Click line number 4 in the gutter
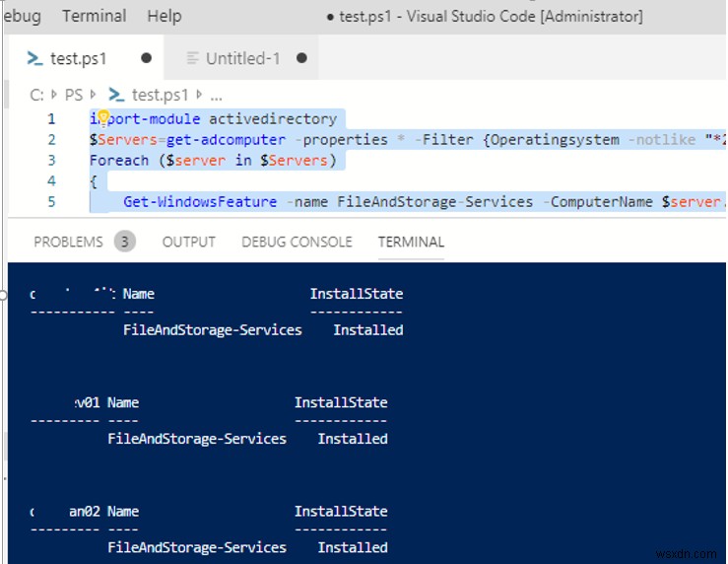The width and height of the screenshot is (728, 564). [x=51, y=180]
